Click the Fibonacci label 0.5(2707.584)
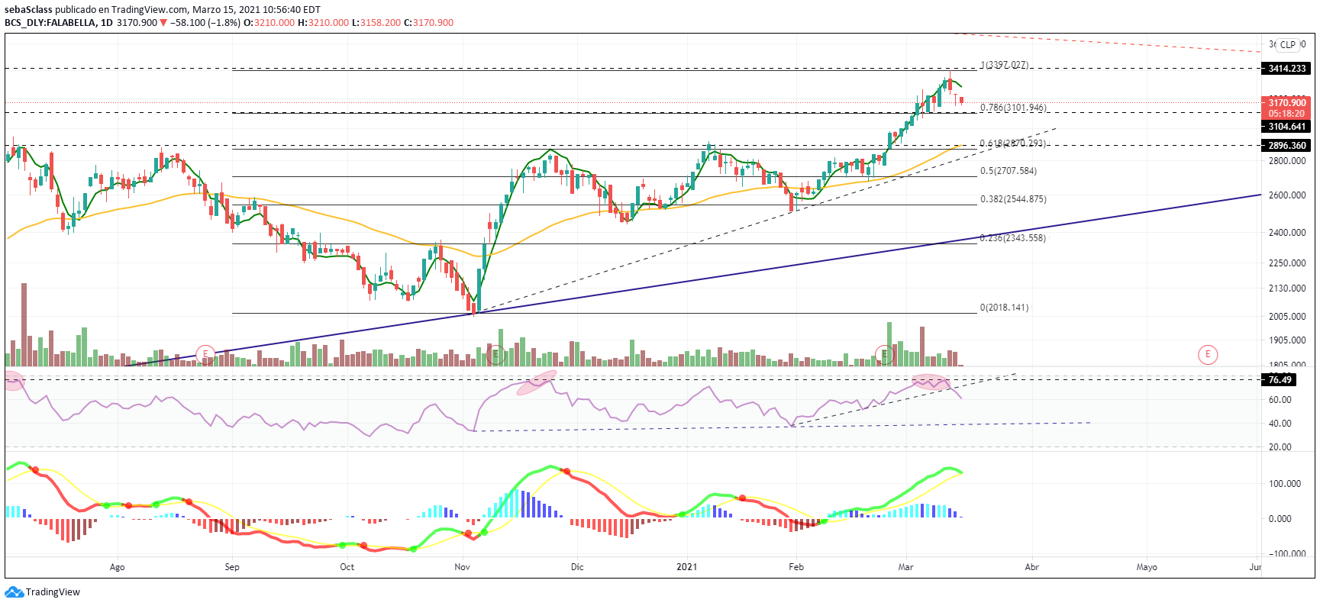This screenshot has width=1320, height=606. point(1009,171)
